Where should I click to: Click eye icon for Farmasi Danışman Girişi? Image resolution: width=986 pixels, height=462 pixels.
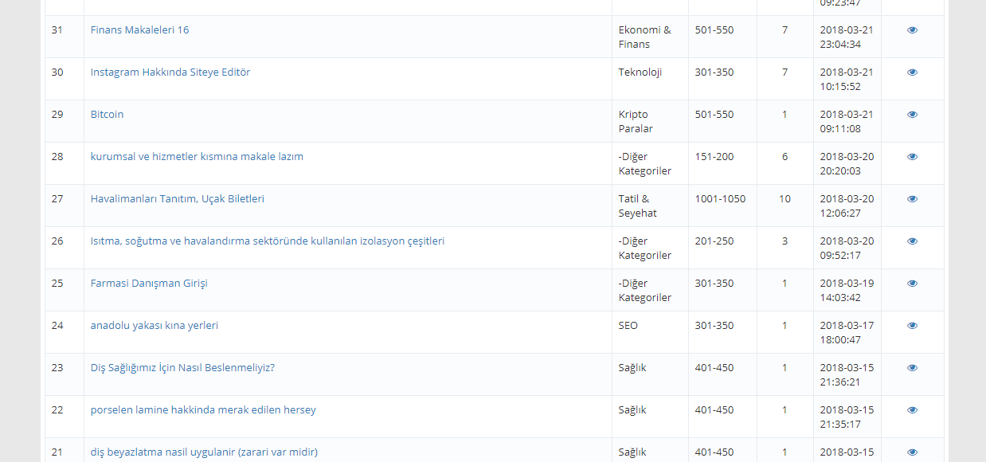click(x=912, y=284)
